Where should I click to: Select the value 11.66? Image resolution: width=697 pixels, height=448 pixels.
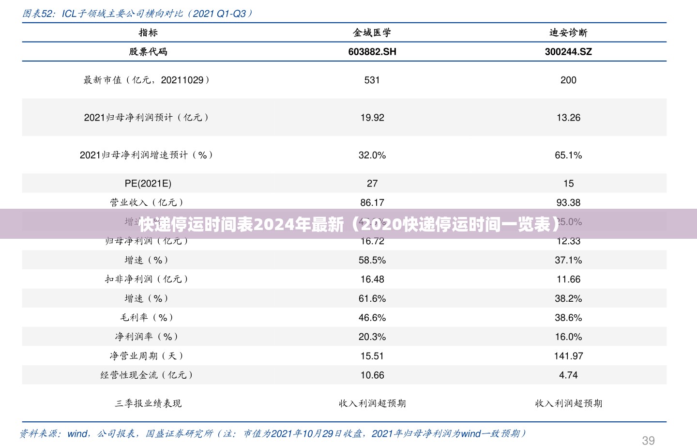click(x=568, y=279)
